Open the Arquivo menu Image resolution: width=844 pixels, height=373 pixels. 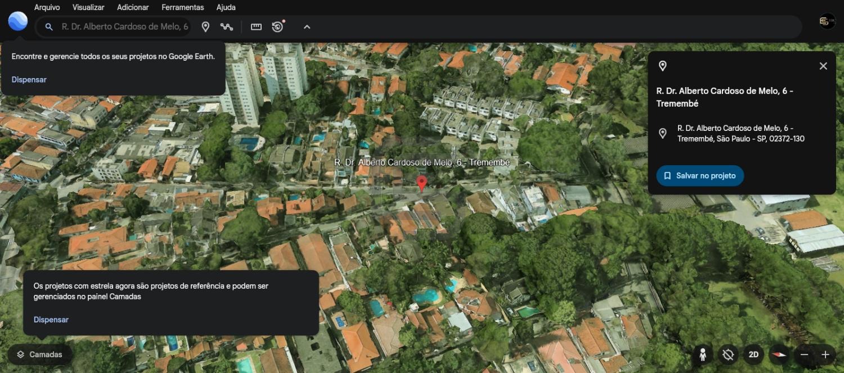(x=47, y=7)
